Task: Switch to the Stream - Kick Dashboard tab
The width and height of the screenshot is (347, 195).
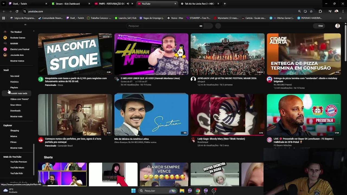Action: (x=70, y=4)
